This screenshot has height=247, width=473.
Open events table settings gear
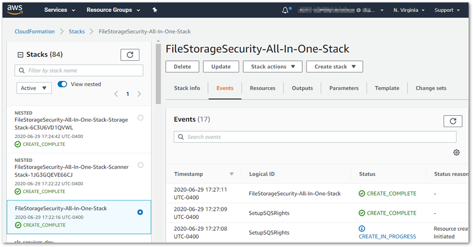456,153
